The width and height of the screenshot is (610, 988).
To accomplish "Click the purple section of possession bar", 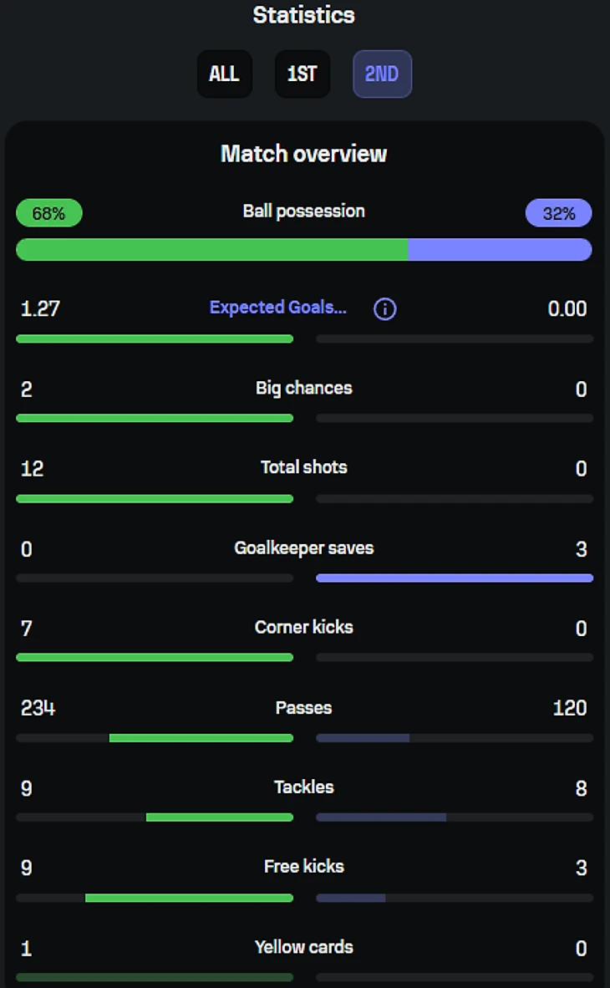I will coord(500,249).
